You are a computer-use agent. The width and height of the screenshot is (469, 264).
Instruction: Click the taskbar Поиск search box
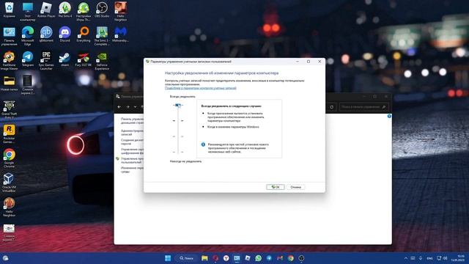coord(187,258)
